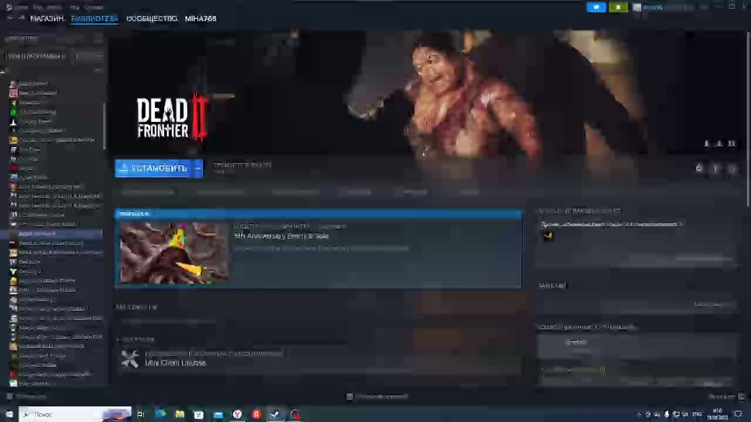751x422 pixels.
Task: Open the Steam taskbar icon
Action: [275, 414]
